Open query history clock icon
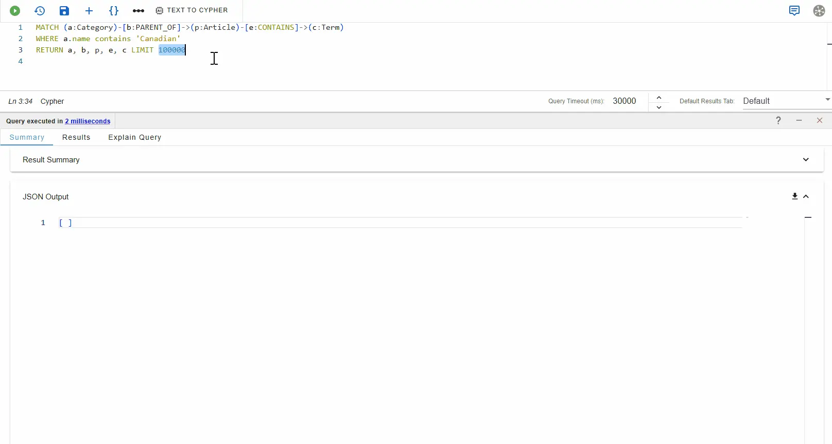This screenshot has height=444, width=832. [x=40, y=11]
